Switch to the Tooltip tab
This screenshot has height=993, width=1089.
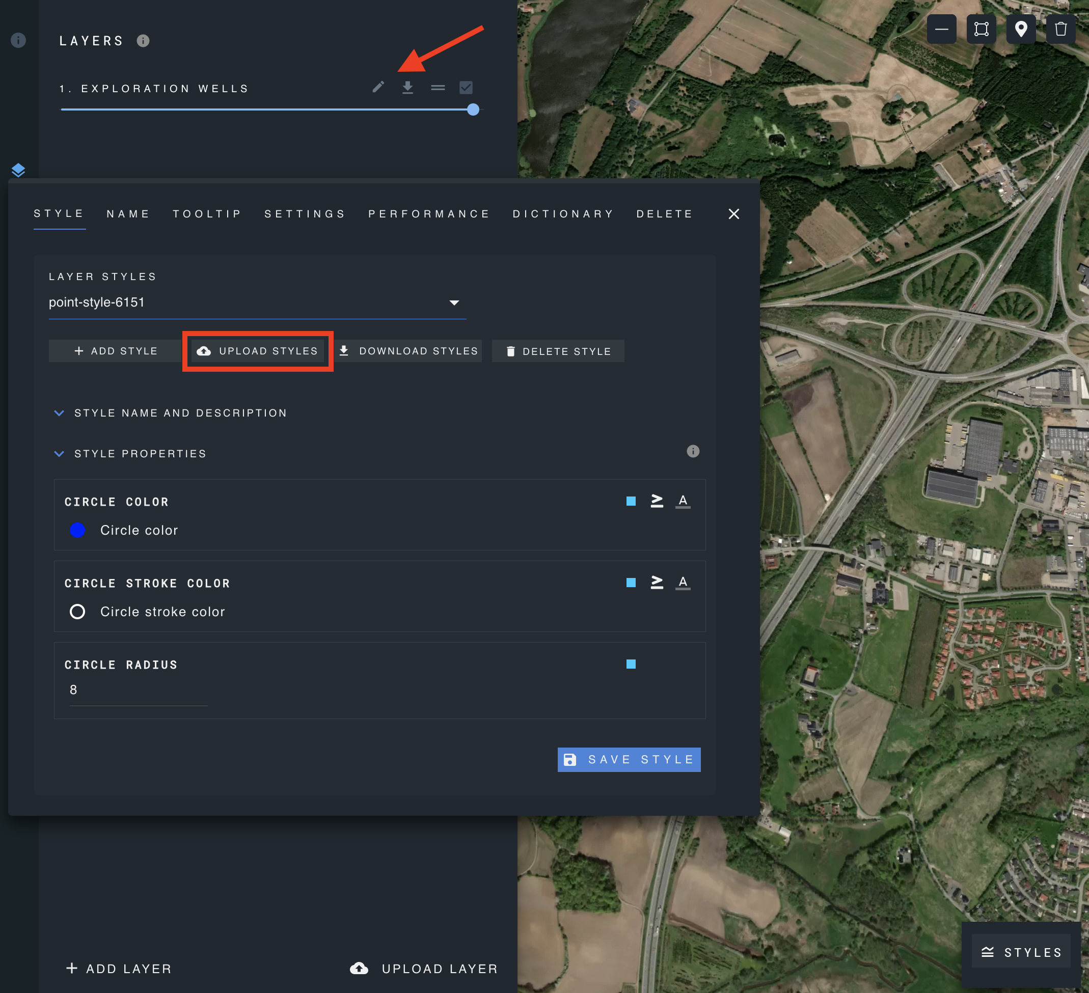[x=207, y=214]
